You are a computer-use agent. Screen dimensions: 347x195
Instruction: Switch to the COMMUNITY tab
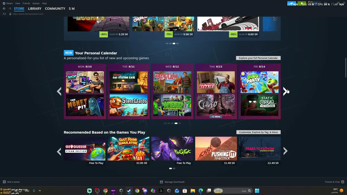(55, 9)
